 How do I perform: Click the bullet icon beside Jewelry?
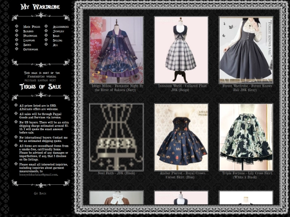click(46, 31)
